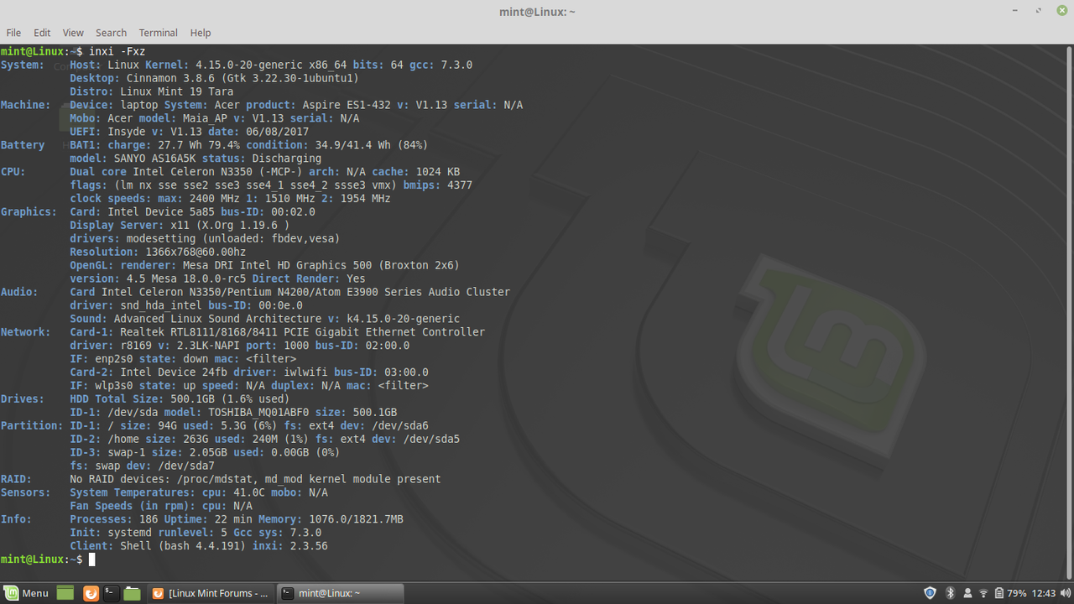Open the user accounts tray icon
Screen dimensions: 1074x604
(x=969, y=593)
